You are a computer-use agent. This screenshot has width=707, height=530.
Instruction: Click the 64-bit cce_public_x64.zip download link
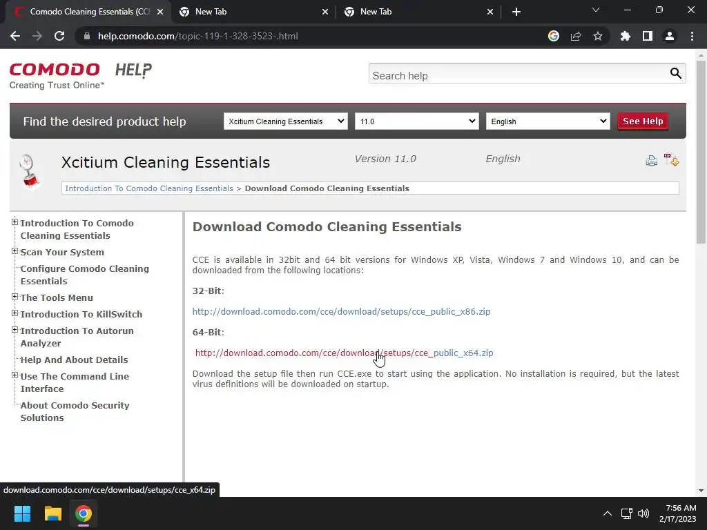click(344, 353)
